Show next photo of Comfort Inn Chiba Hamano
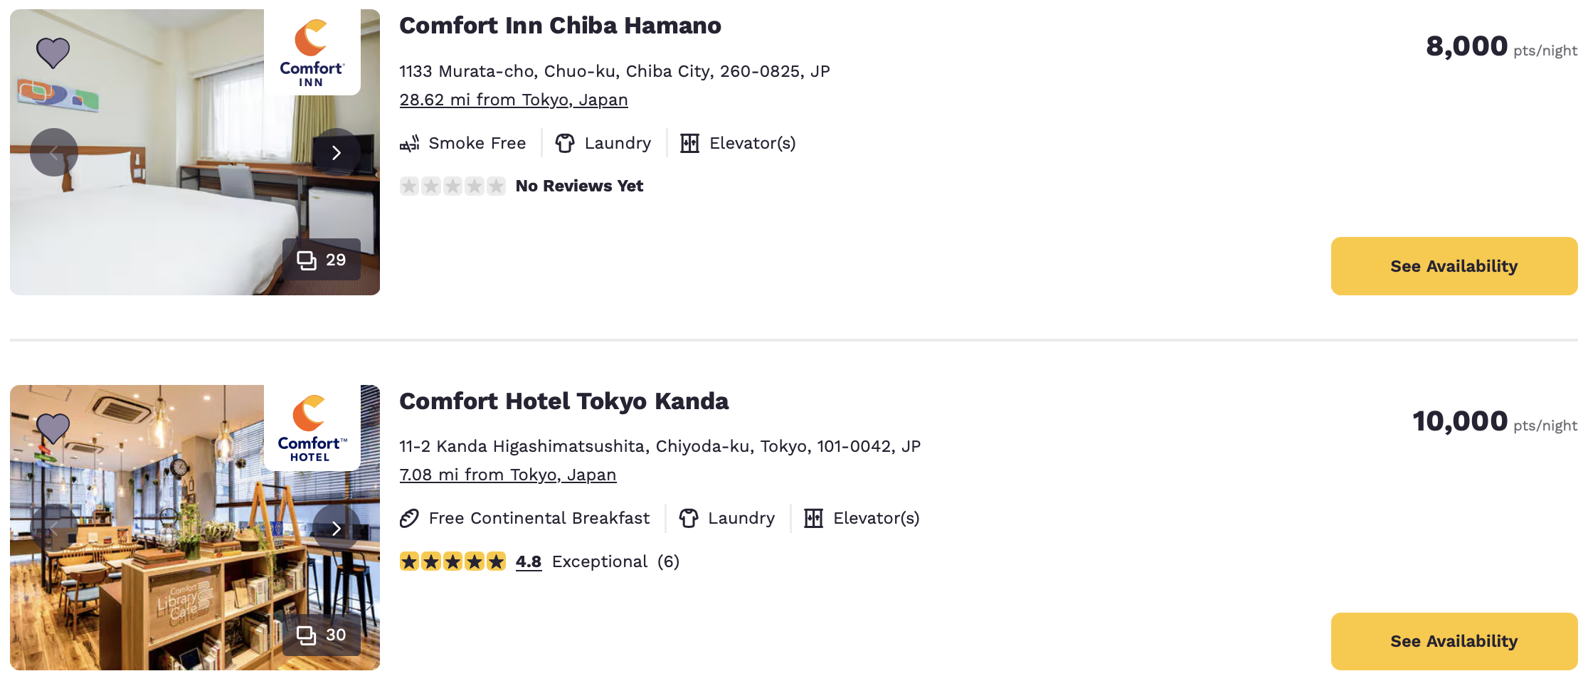Screen dimensions: 1588x676 (337, 152)
